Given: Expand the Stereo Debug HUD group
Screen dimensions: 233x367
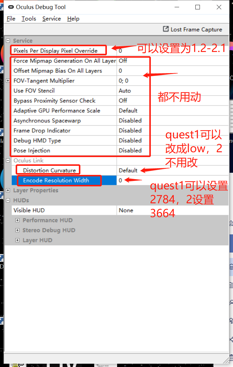Looking at the screenshot, I should point(17,230).
